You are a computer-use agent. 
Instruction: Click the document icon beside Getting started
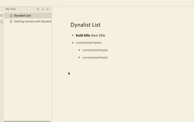(11, 21)
